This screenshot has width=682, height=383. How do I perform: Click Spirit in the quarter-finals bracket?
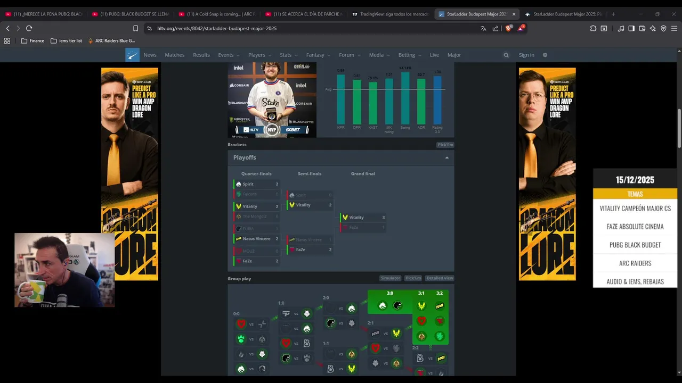point(257,184)
